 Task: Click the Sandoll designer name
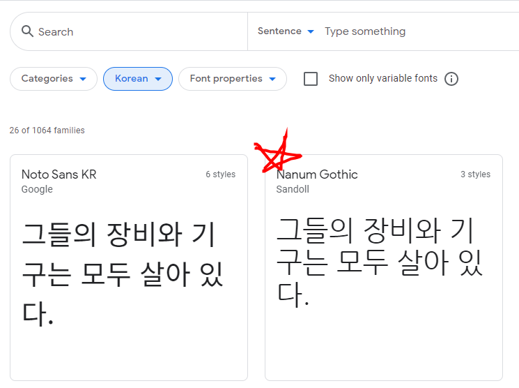(x=293, y=189)
